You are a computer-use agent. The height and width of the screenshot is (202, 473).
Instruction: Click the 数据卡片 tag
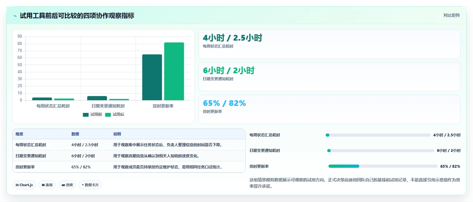click(x=90, y=185)
